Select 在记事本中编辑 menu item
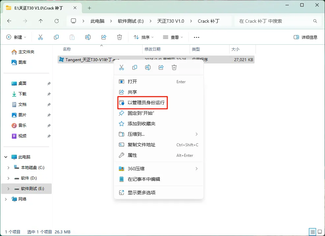The width and height of the screenshot is (325, 236). coord(159,179)
